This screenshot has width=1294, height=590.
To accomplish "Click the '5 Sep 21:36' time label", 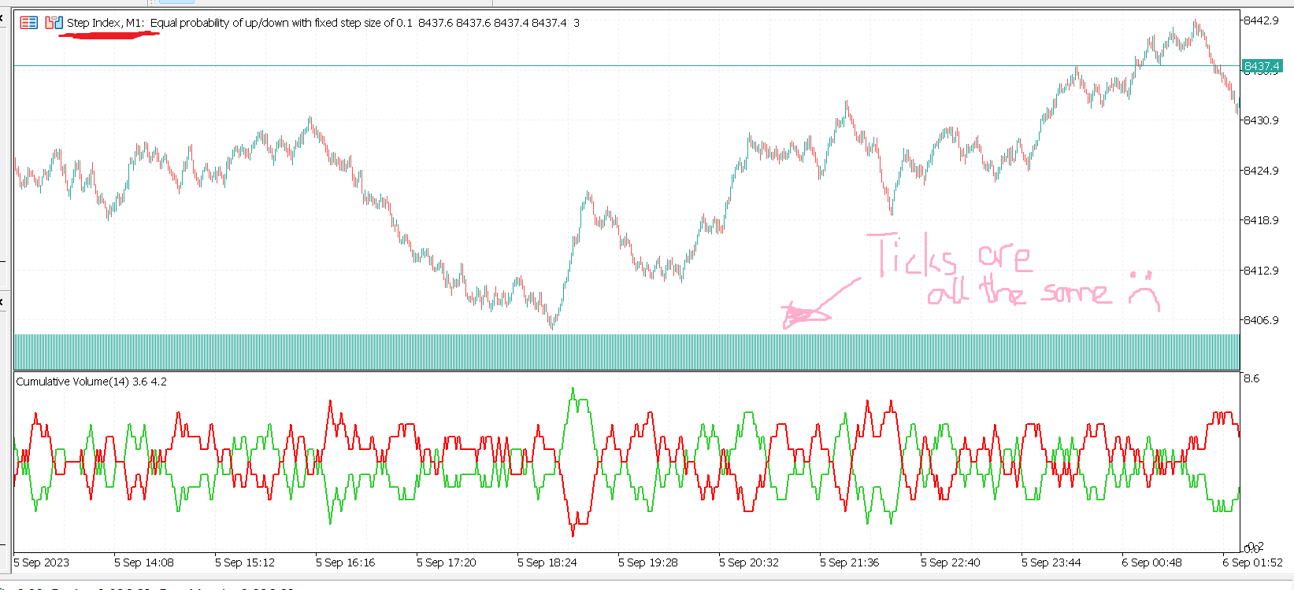I will [850, 562].
